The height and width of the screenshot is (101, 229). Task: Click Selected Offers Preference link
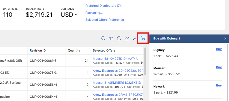(104, 20)
